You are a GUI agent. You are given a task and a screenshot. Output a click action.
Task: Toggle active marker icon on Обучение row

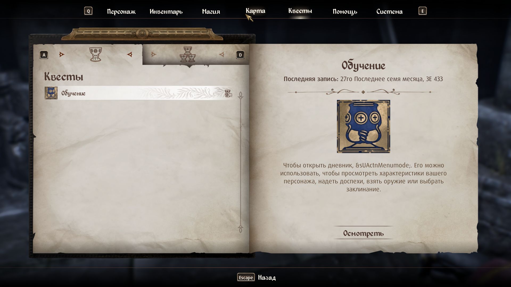tap(228, 93)
